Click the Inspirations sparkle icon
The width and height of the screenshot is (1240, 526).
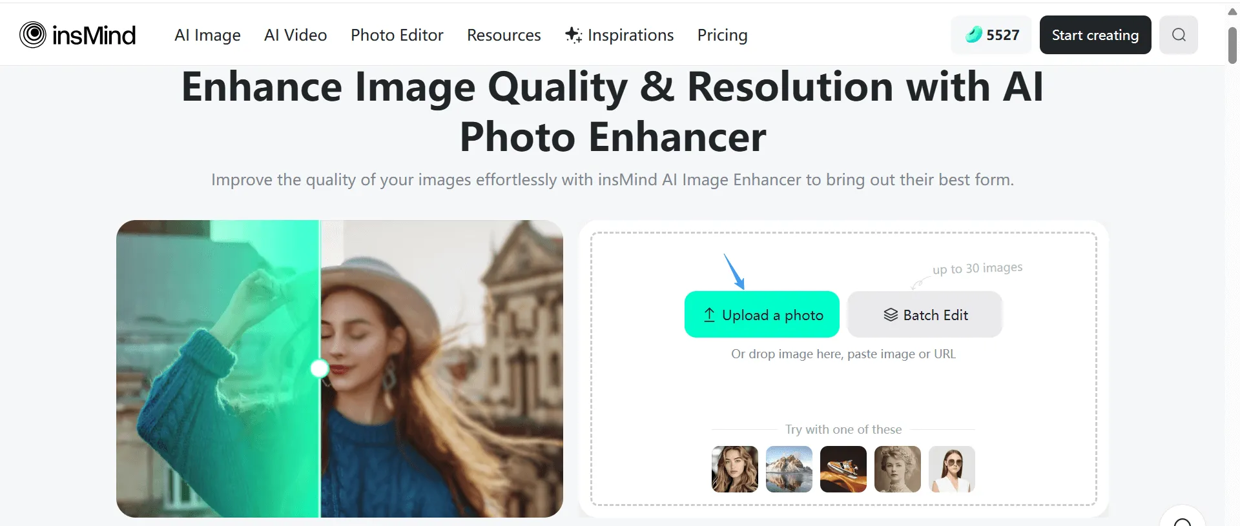[573, 35]
